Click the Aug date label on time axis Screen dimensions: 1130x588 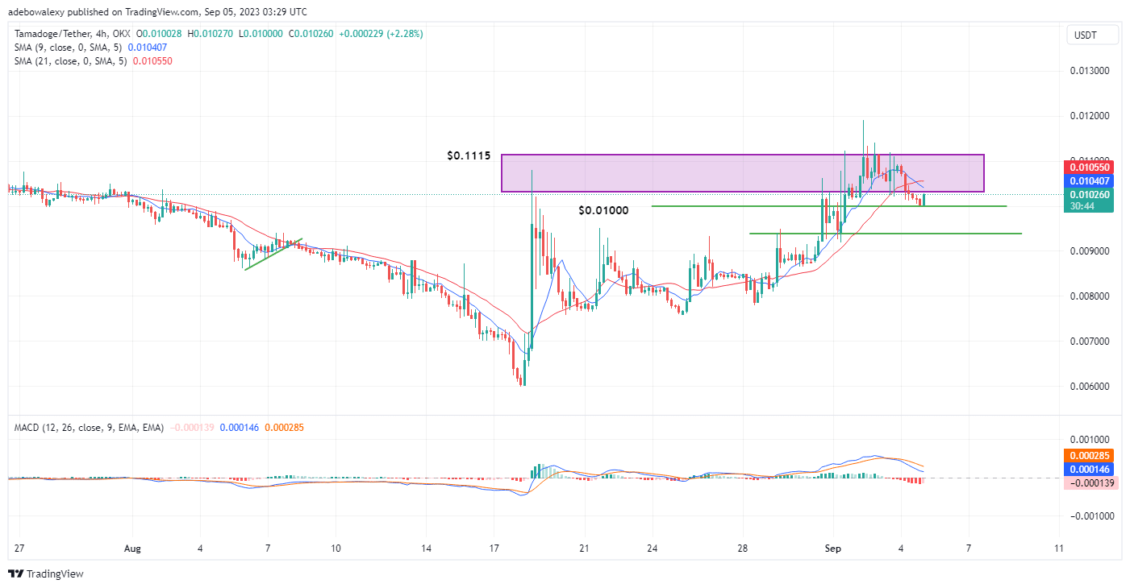[133, 549]
